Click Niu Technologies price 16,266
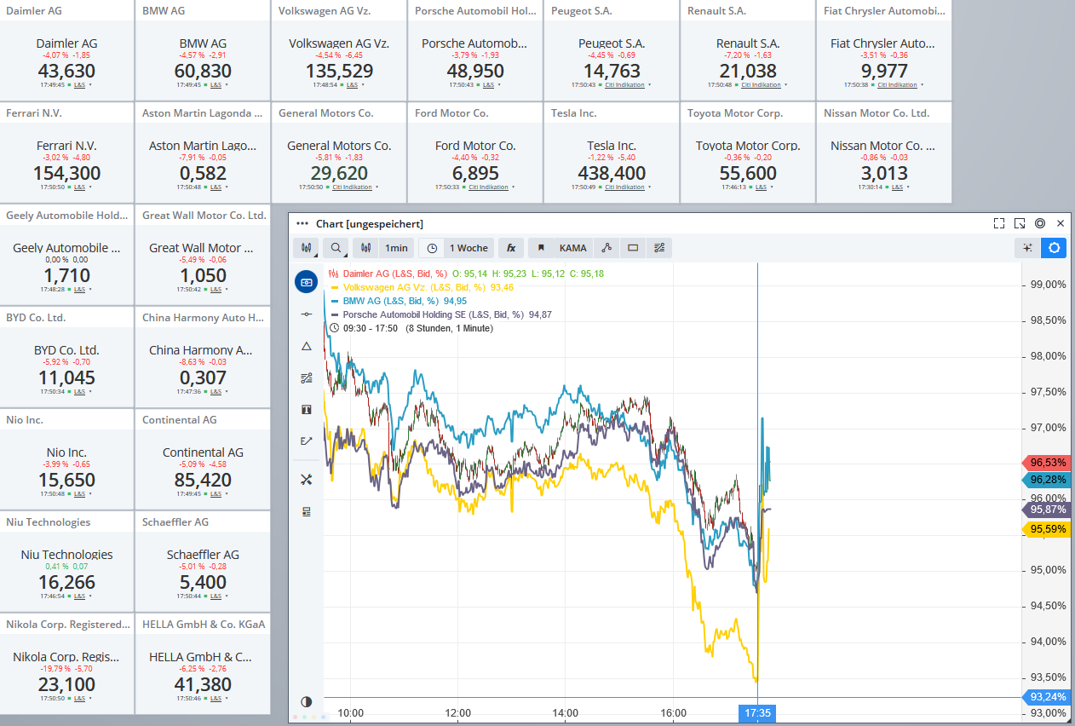 coord(67,582)
